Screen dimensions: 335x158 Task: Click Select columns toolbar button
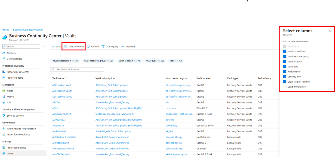pos(74,46)
